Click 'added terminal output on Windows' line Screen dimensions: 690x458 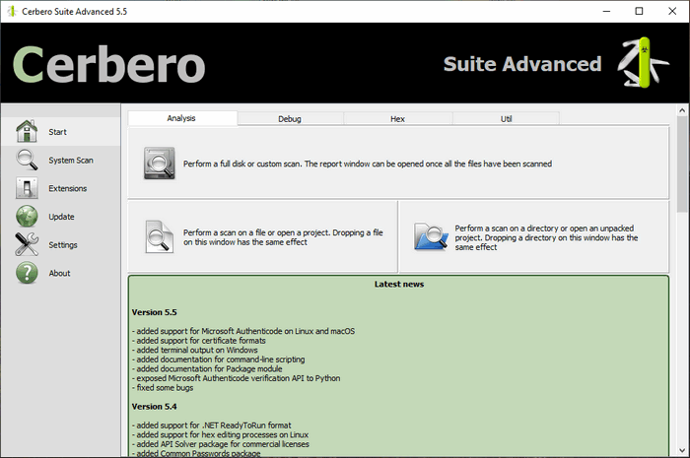(x=195, y=351)
